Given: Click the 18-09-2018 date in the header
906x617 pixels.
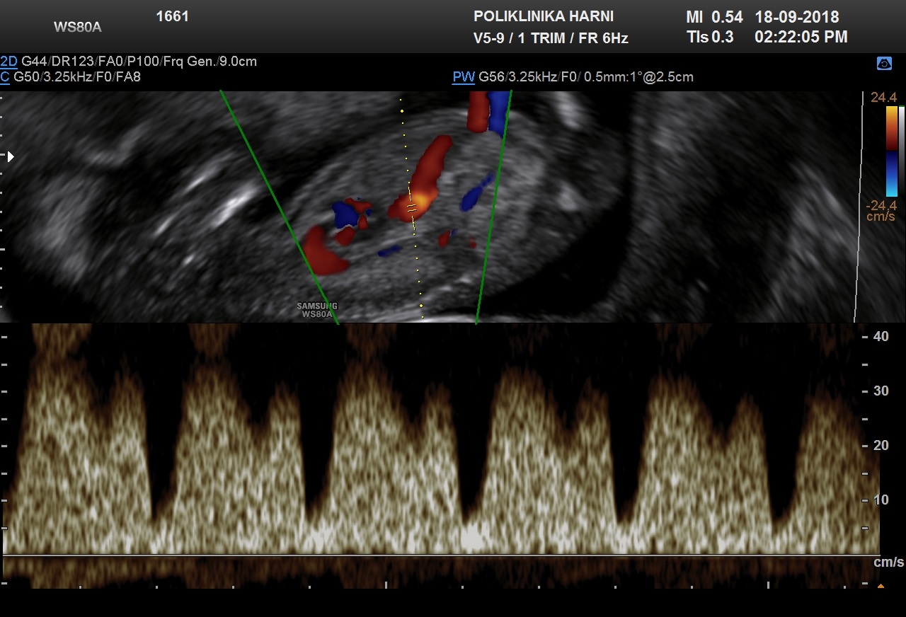Looking at the screenshot, I should coord(796,17).
